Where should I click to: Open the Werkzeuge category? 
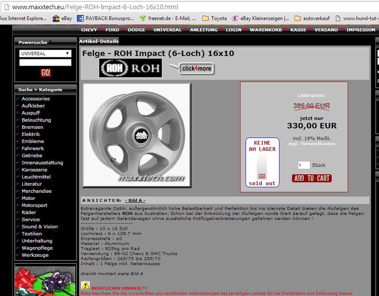tap(35, 255)
